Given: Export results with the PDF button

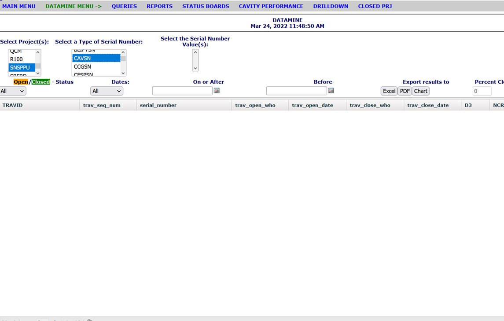Looking at the screenshot, I should (x=405, y=91).
